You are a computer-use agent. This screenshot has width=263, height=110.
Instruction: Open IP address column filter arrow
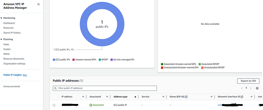[83, 97]
